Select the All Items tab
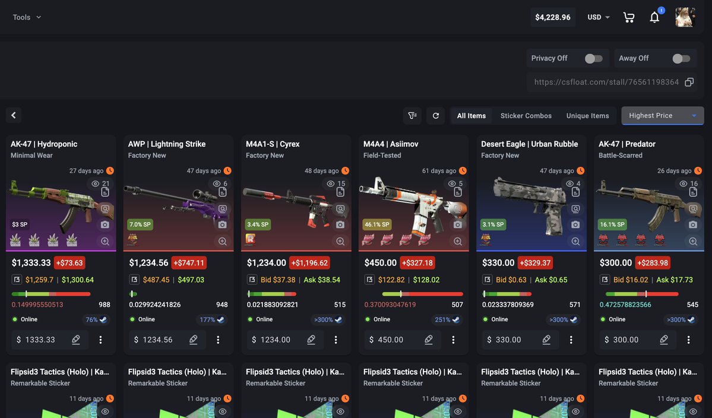Screen dimensions: 712x418 point(471,116)
